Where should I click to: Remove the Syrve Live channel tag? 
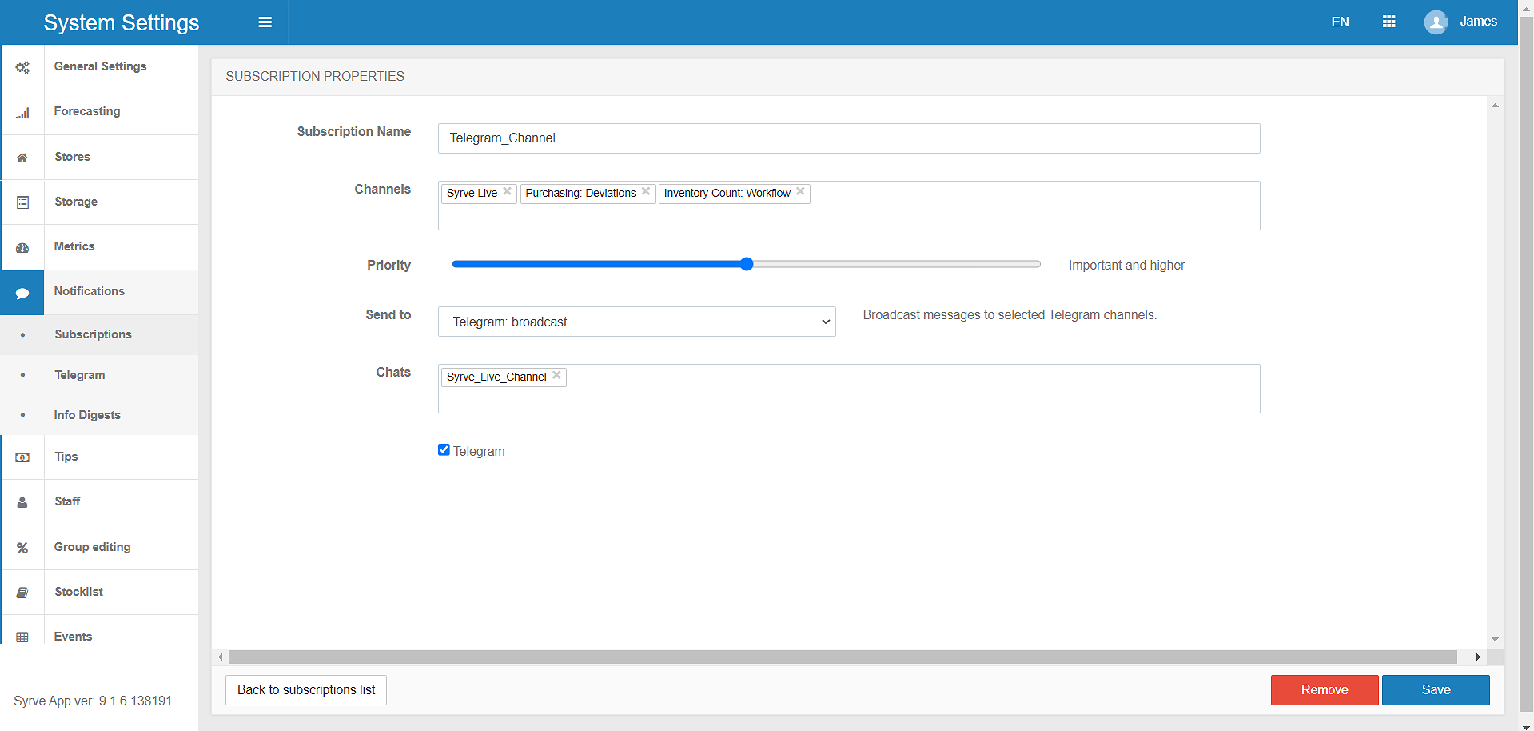pos(507,192)
